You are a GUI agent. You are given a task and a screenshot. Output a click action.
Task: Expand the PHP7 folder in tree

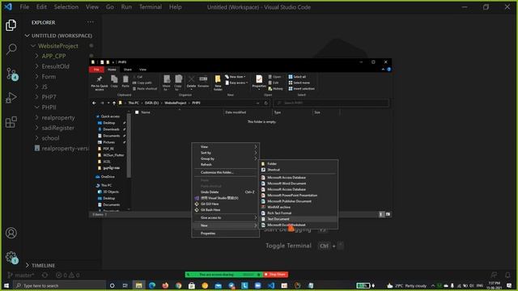pos(36,97)
